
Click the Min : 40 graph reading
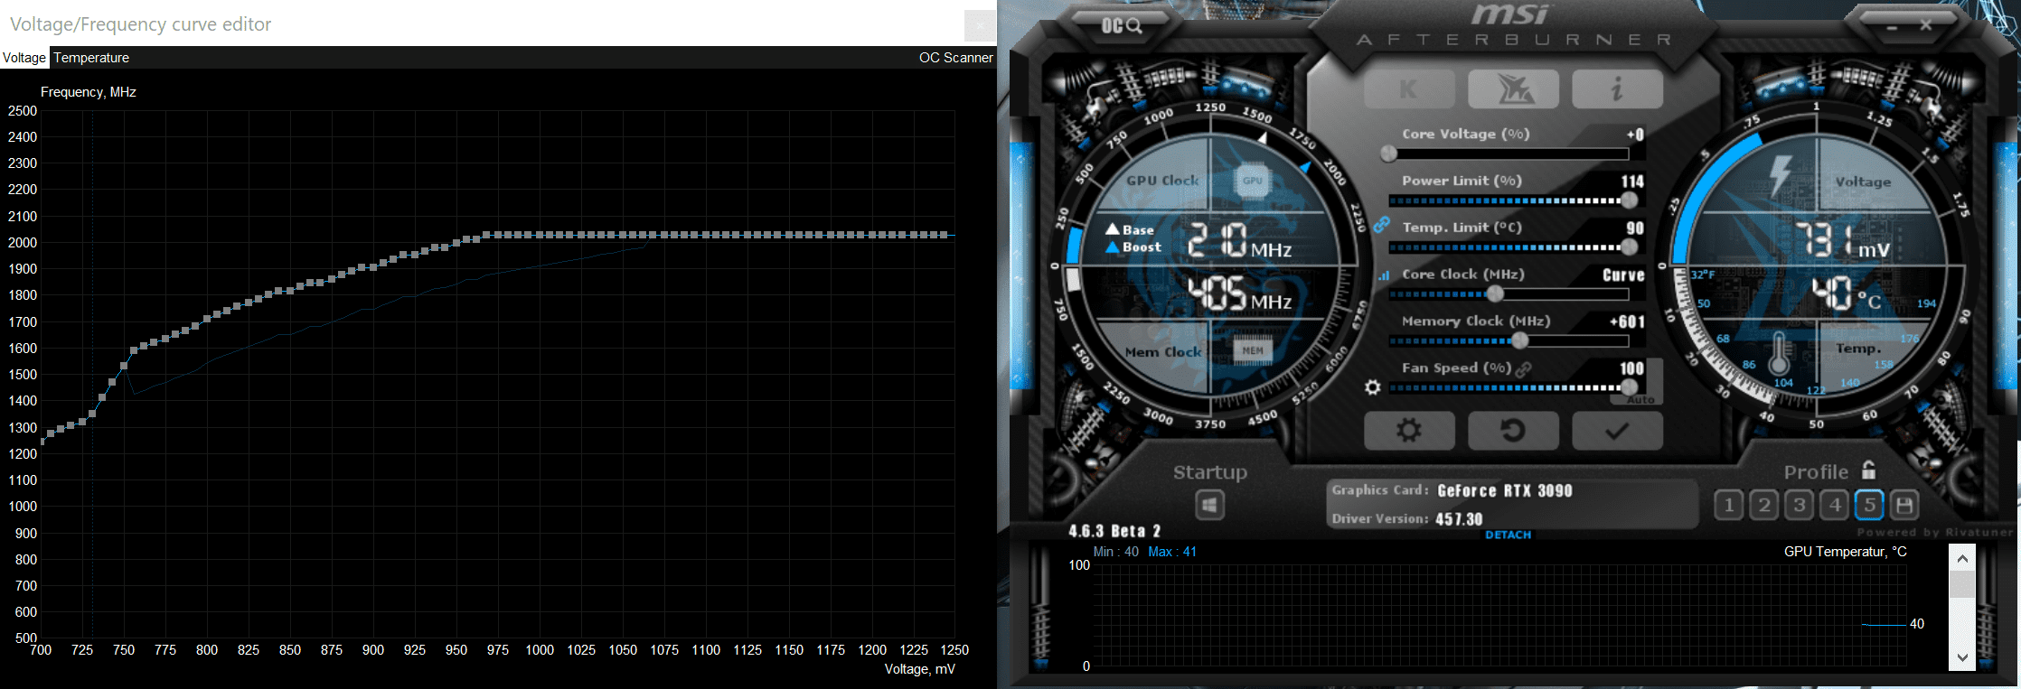point(1116,552)
